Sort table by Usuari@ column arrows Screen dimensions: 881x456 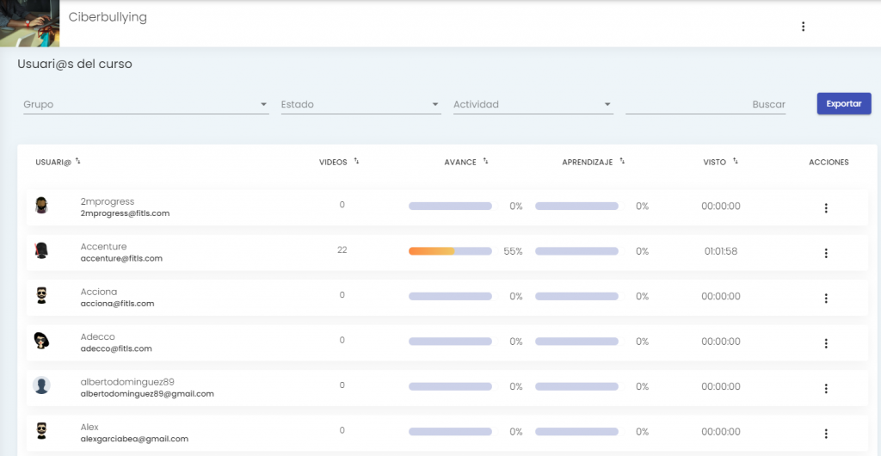pyautogui.click(x=78, y=161)
